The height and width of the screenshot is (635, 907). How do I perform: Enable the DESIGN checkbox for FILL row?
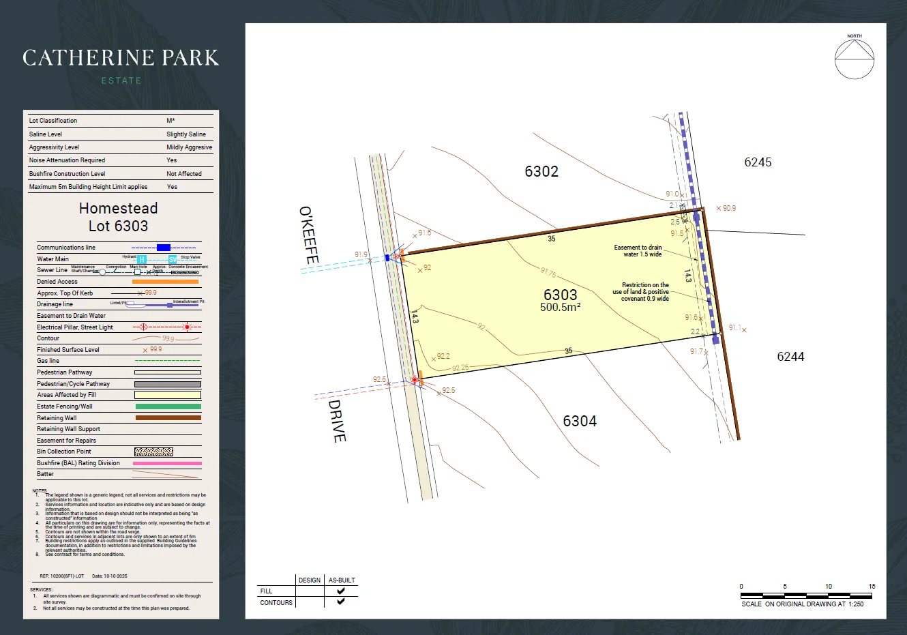click(310, 591)
